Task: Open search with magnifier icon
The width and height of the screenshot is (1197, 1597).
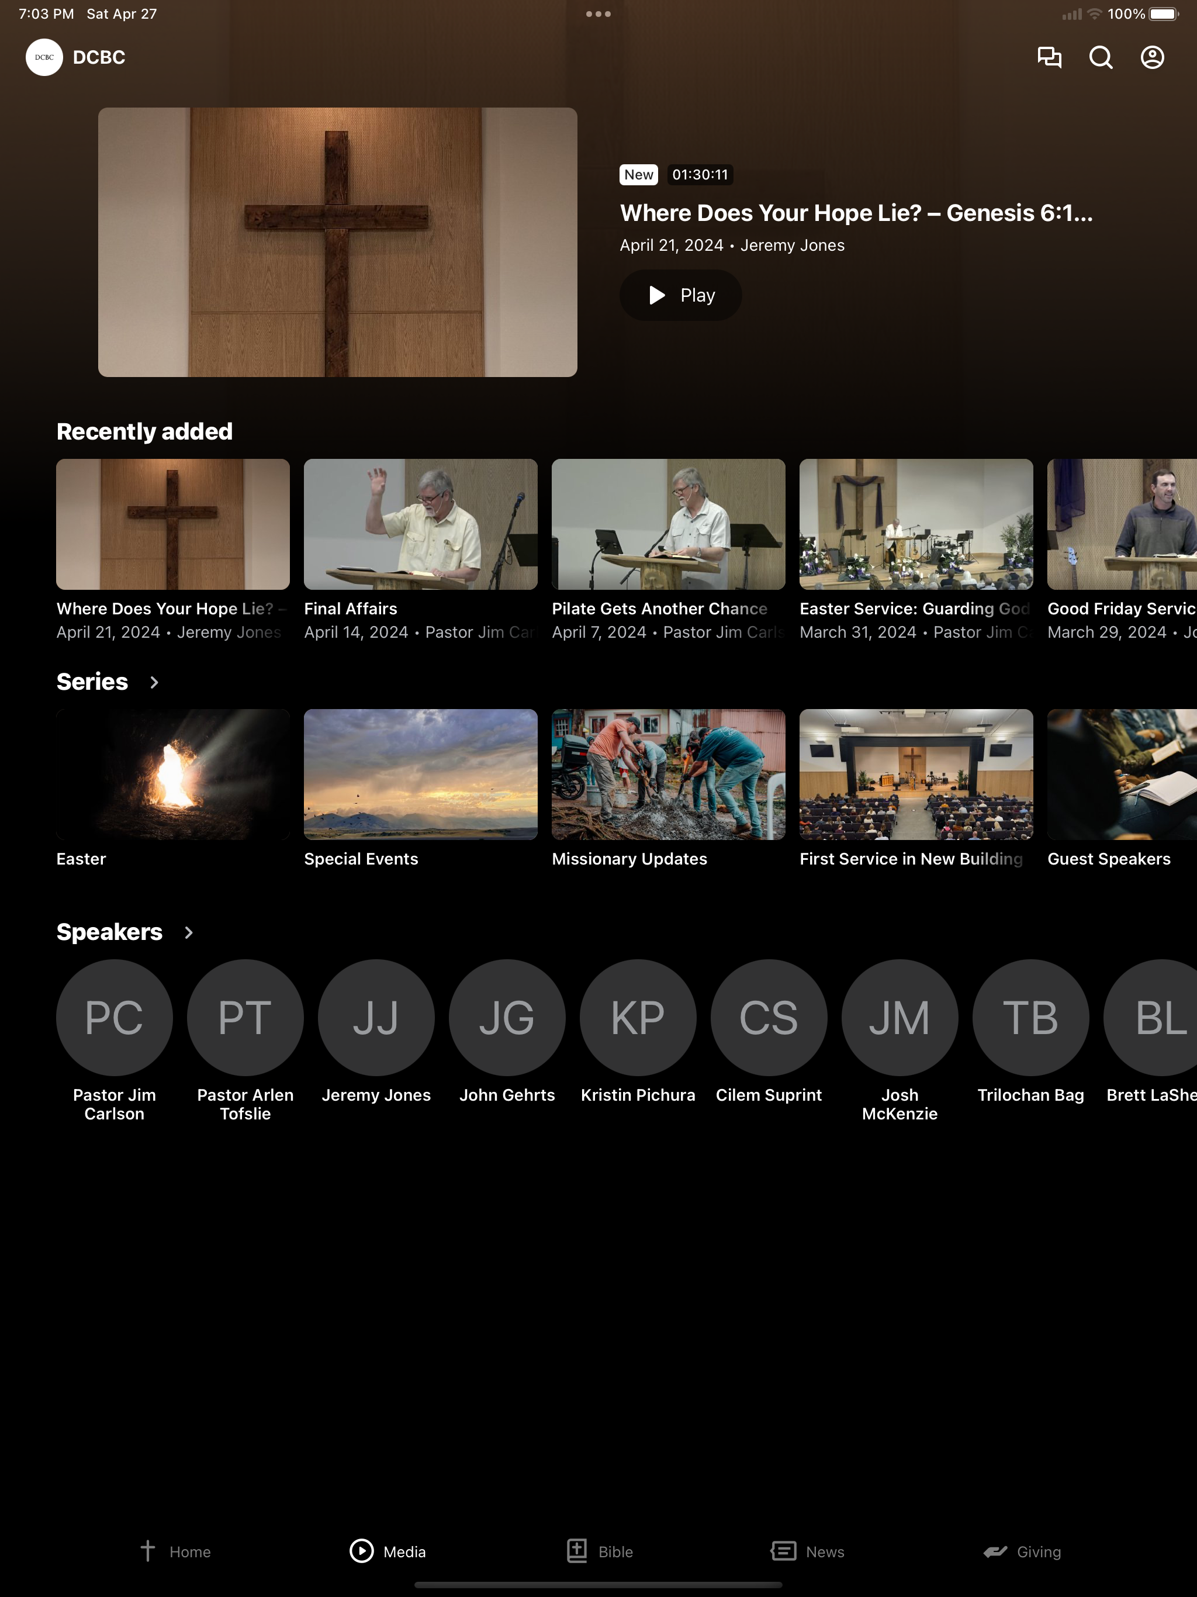Action: point(1100,57)
